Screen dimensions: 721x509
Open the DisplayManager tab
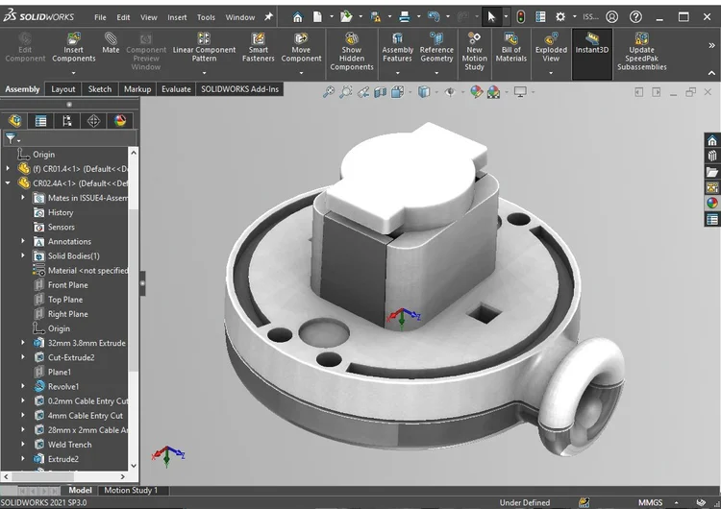(120, 121)
